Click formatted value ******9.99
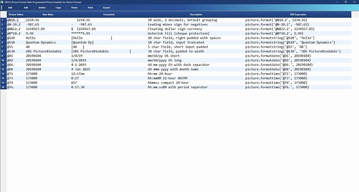This screenshot has height=192, width=359. coord(81,33)
